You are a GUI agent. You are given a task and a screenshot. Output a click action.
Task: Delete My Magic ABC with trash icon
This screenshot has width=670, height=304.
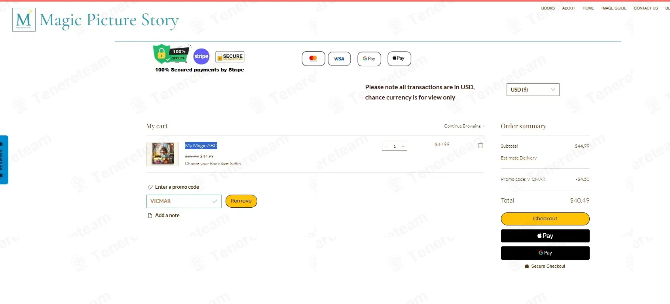480,145
